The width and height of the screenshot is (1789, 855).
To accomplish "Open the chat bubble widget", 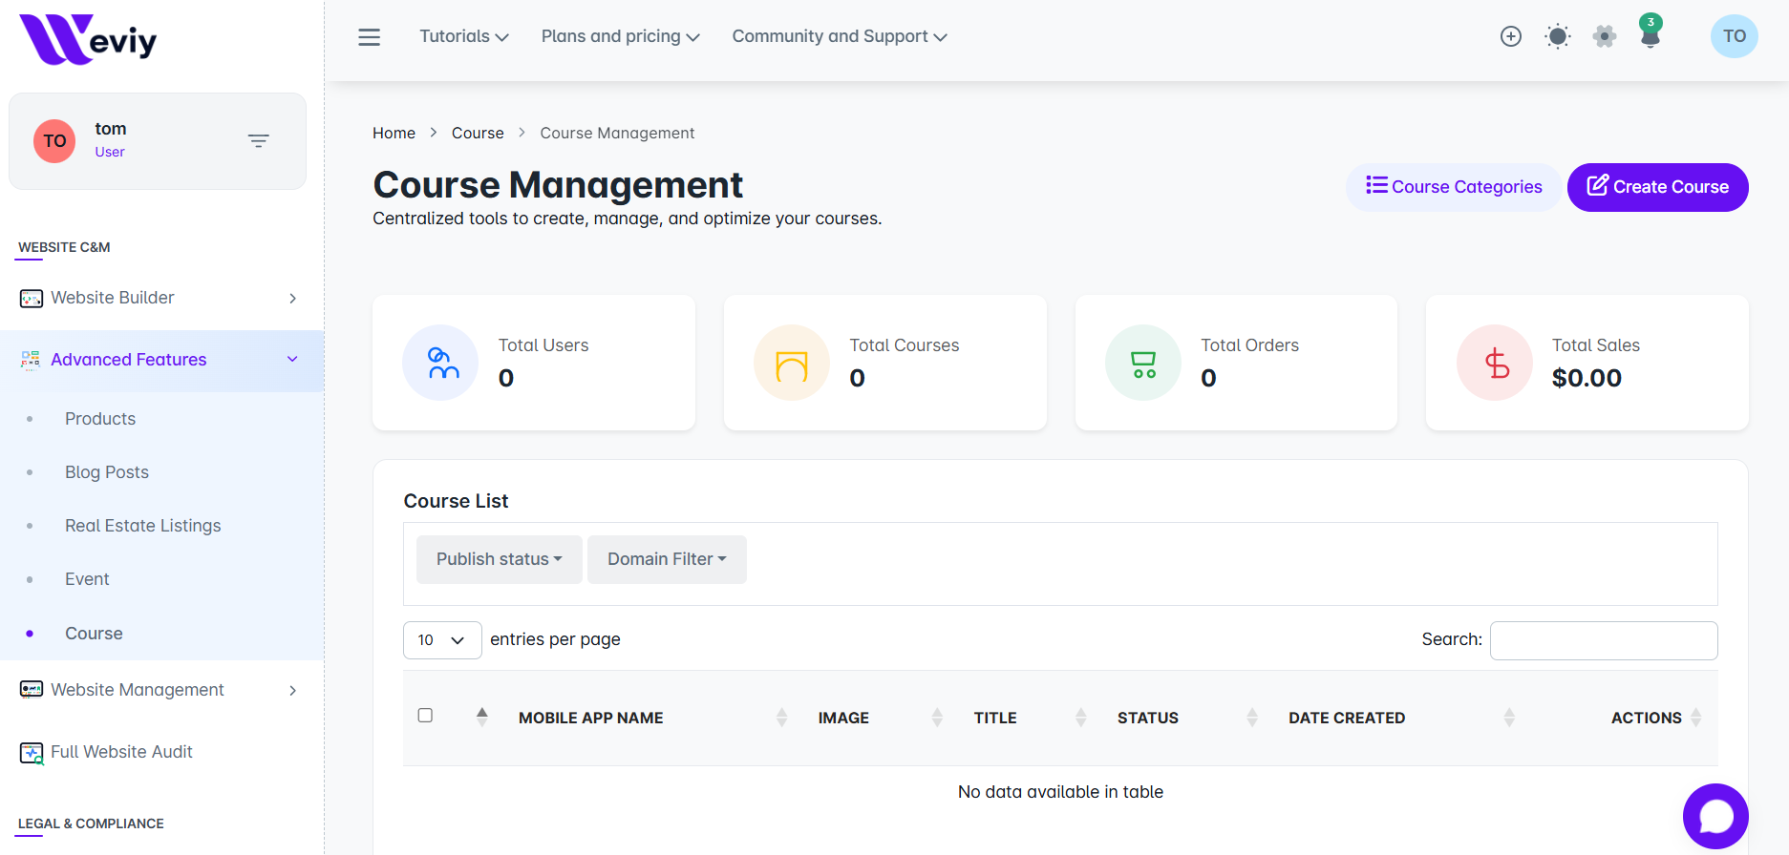I will click(x=1715, y=816).
